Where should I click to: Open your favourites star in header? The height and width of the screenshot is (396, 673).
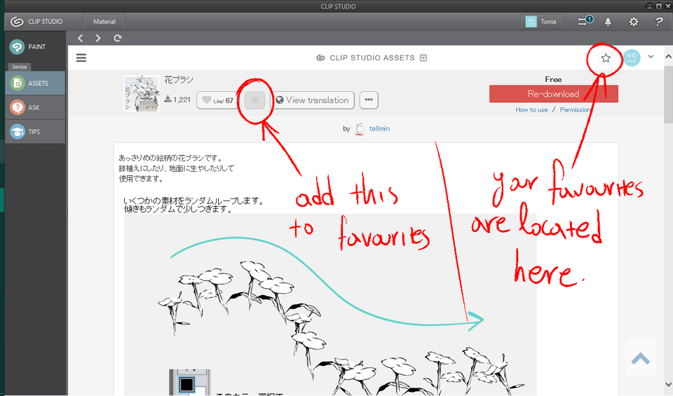tap(606, 58)
